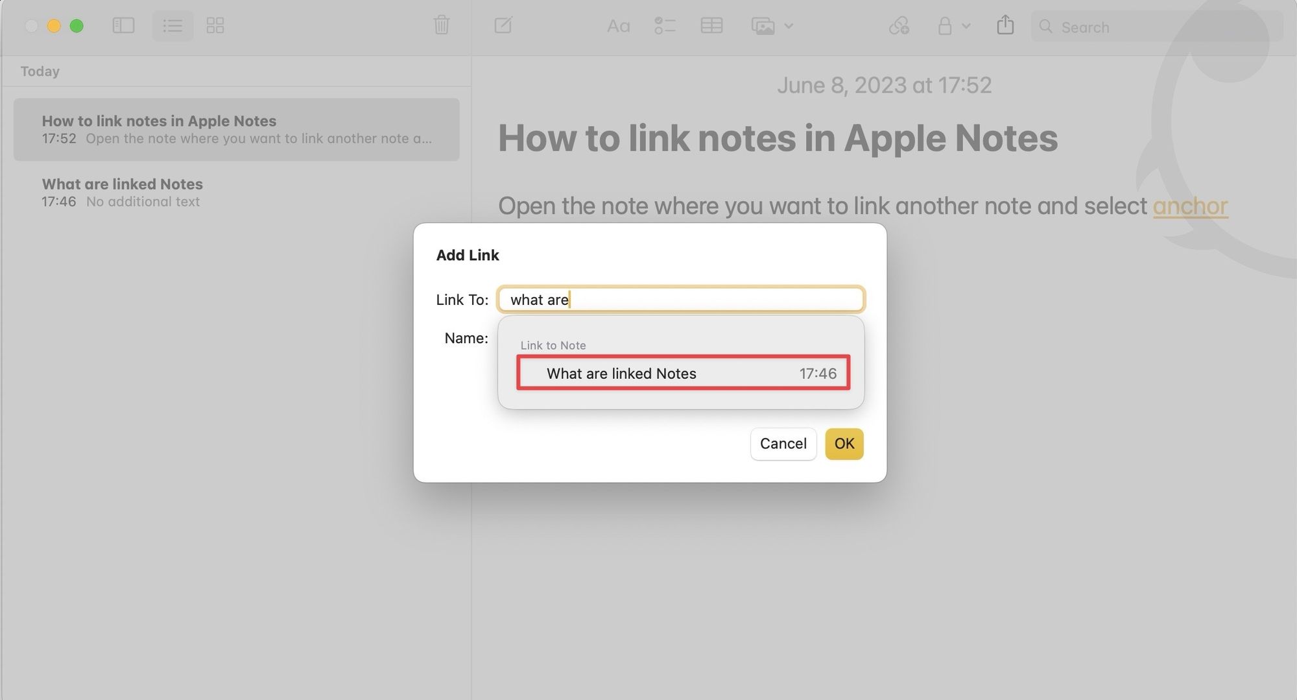Switch to gallery view
Image resolution: width=1297 pixels, height=700 pixels.
coord(215,25)
